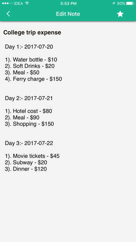Place cursor on Movie tickets - $45 line
The height and width of the screenshot is (242, 136).
[32, 156]
